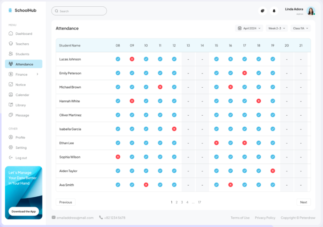Click the SchoolHub logo icon

coord(10,10)
